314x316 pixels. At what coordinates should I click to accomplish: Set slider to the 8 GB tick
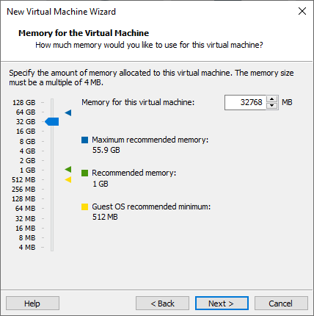(x=52, y=141)
